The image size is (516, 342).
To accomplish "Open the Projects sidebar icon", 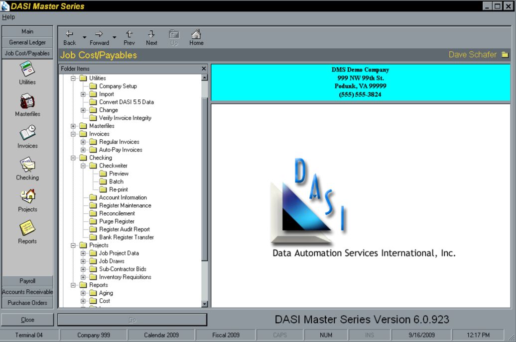I will click(27, 196).
